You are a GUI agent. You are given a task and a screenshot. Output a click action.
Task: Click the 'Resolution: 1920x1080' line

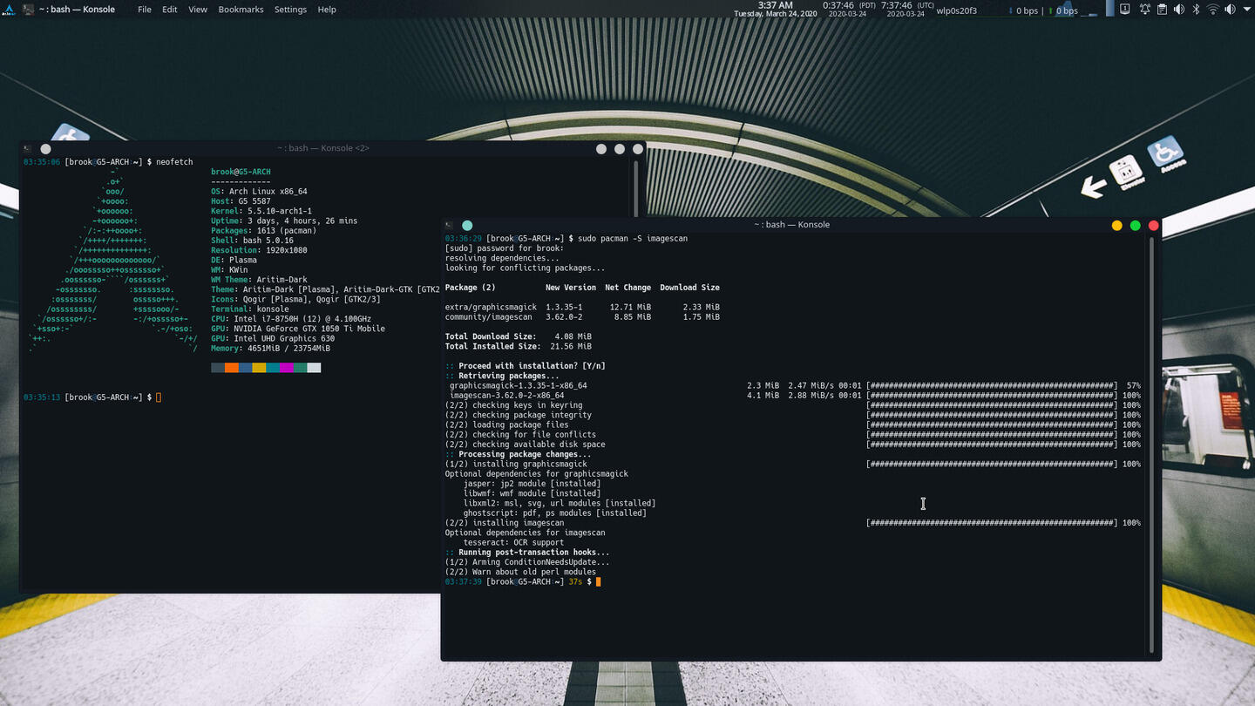(257, 250)
